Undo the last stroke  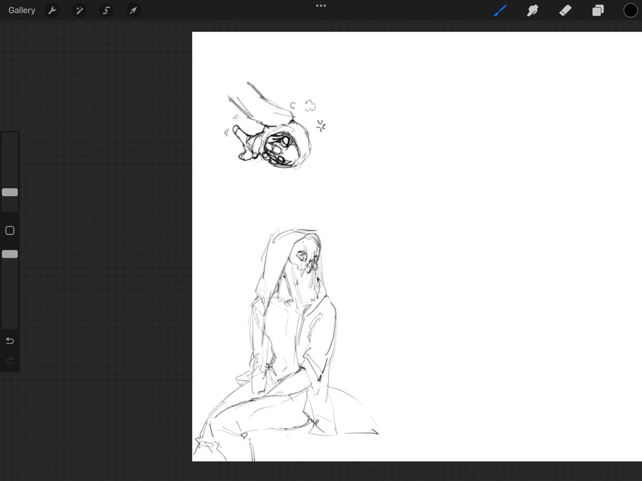(10, 340)
